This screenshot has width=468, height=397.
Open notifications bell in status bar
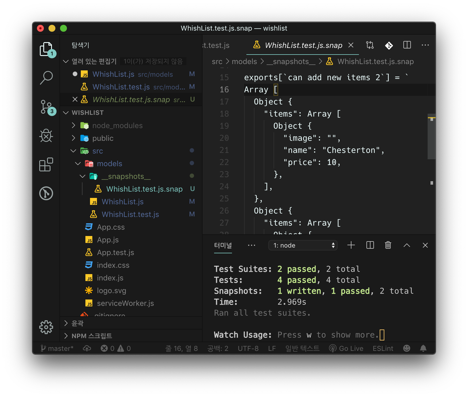[423, 349]
